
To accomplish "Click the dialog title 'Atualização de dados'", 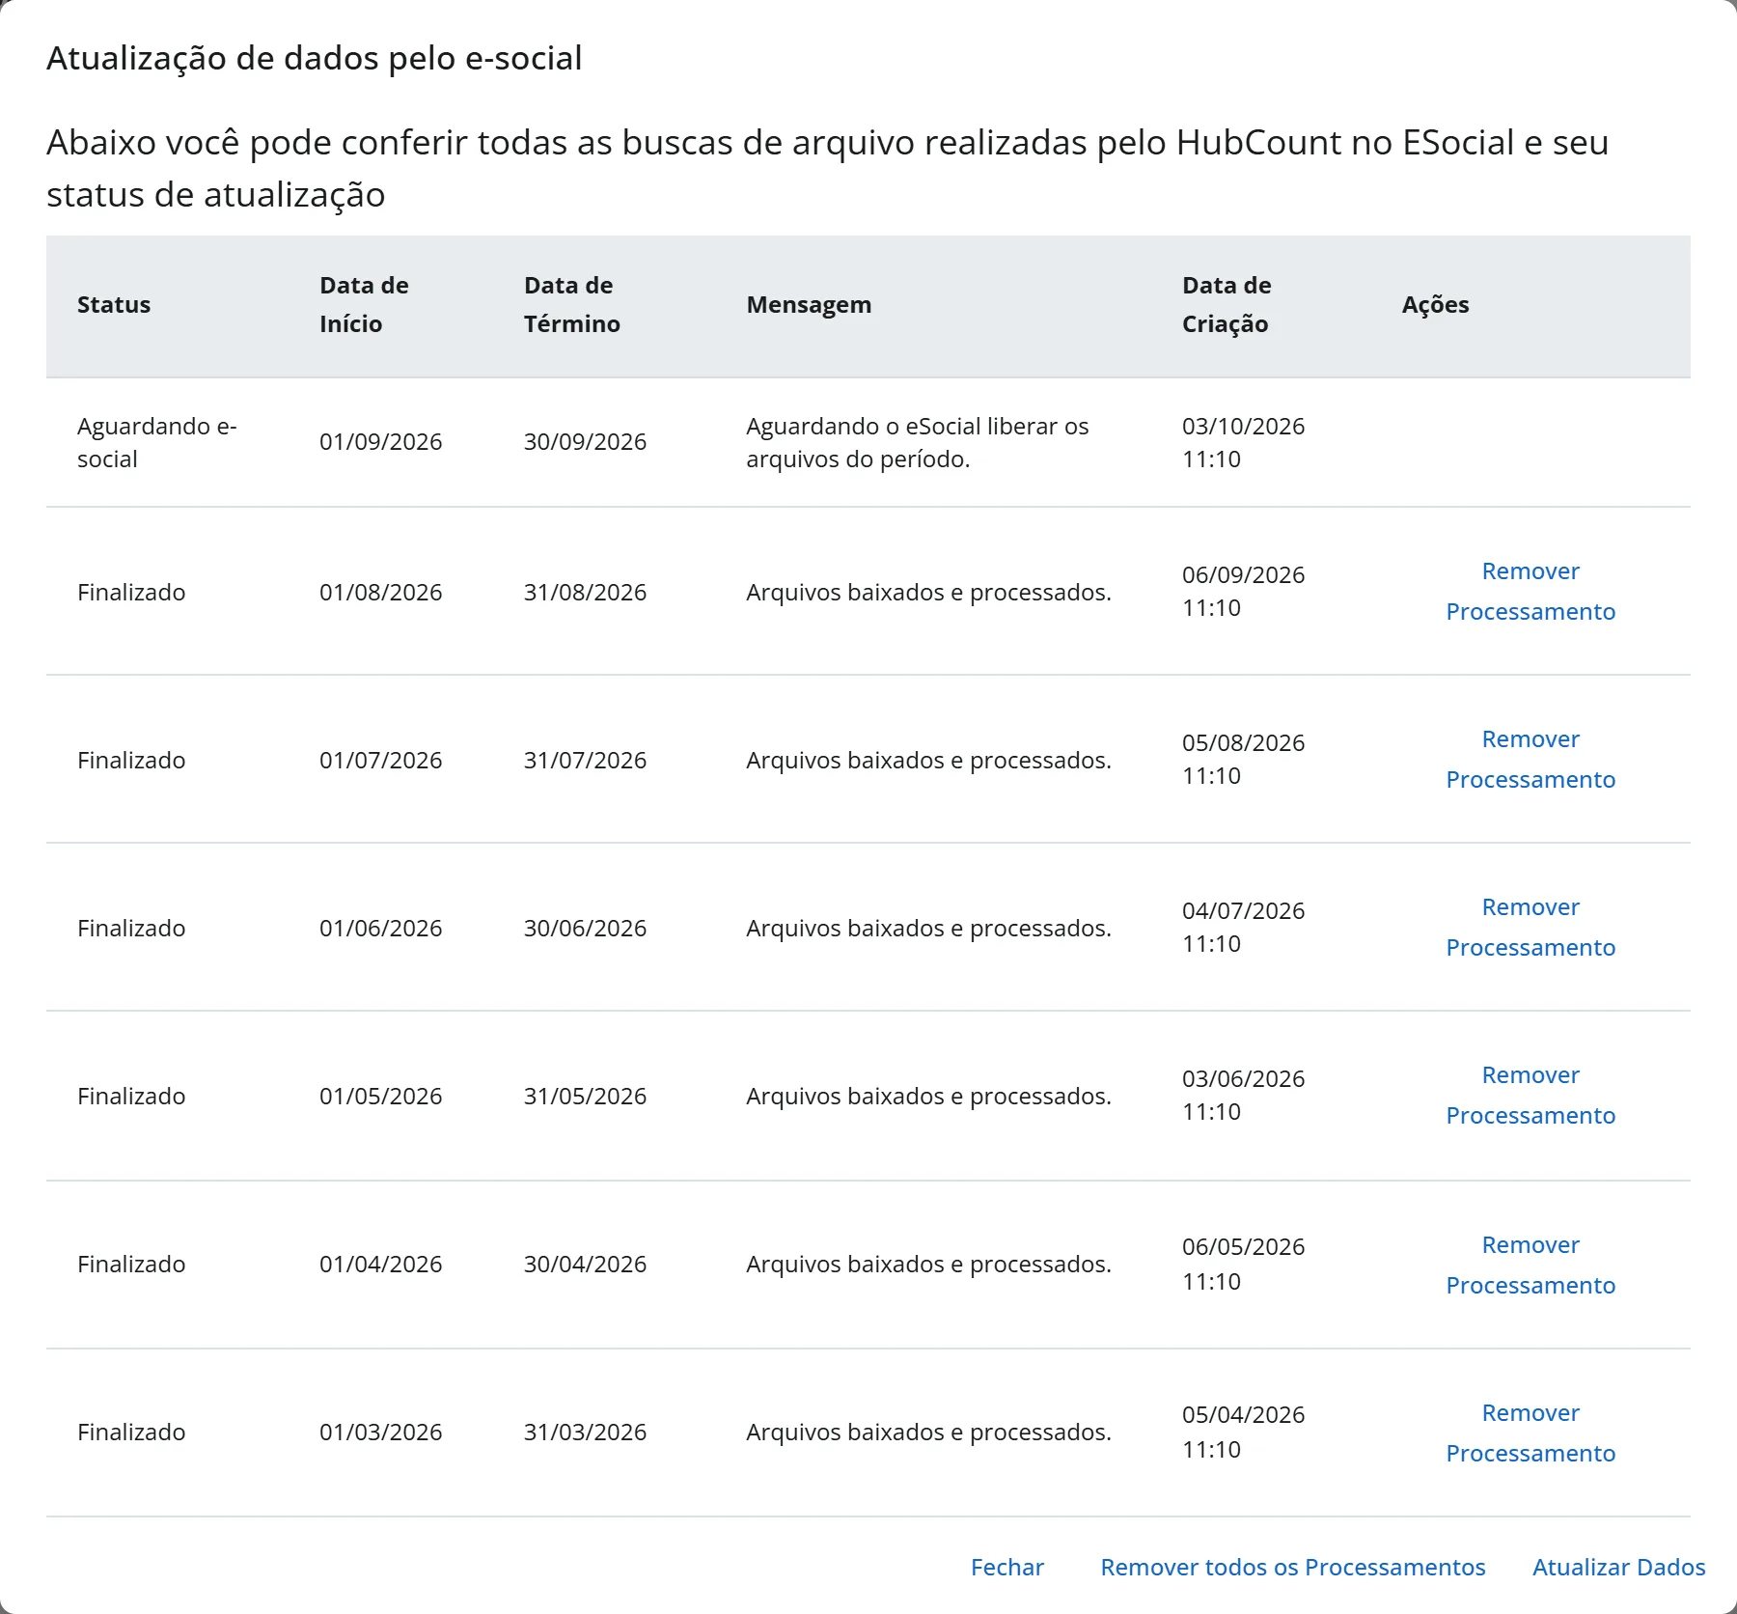I will [315, 58].
